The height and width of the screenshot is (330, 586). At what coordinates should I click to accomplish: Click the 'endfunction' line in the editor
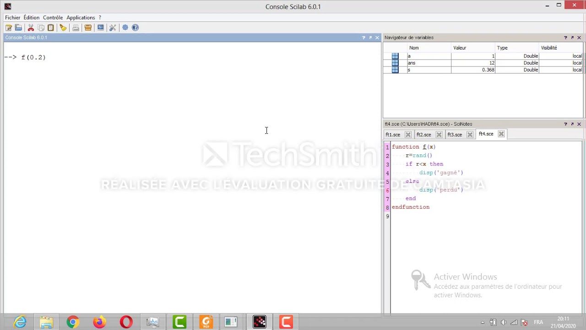411,207
